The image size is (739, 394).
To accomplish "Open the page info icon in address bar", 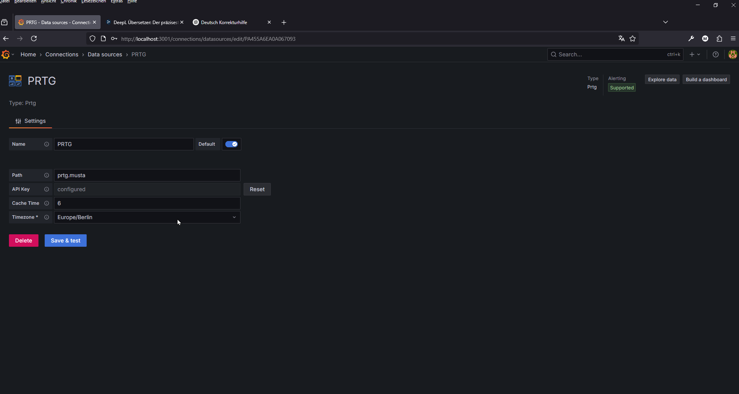I will [x=103, y=38].
